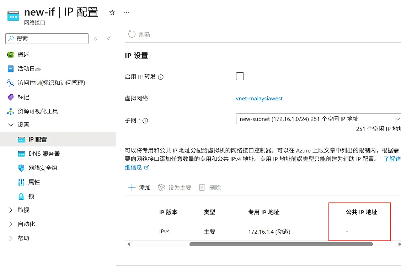Collapse the left sidebar with the double chevron

109,39
